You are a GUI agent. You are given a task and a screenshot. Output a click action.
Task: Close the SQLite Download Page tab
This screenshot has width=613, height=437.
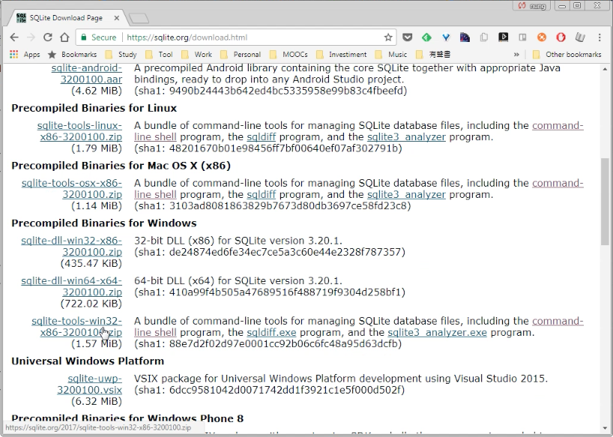116,18
